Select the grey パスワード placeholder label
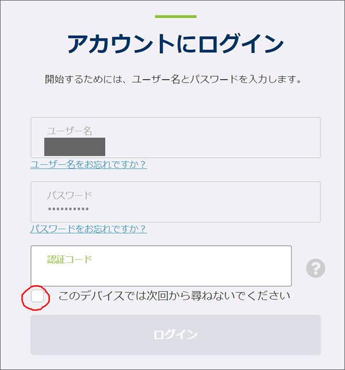 tap(70, 196)
